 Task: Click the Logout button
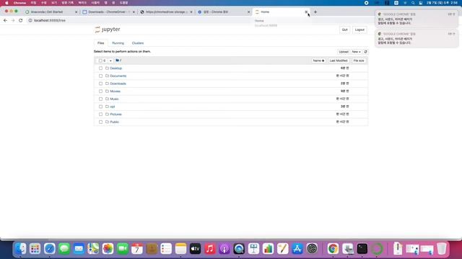pyautogui.click(x=359, y=29)
